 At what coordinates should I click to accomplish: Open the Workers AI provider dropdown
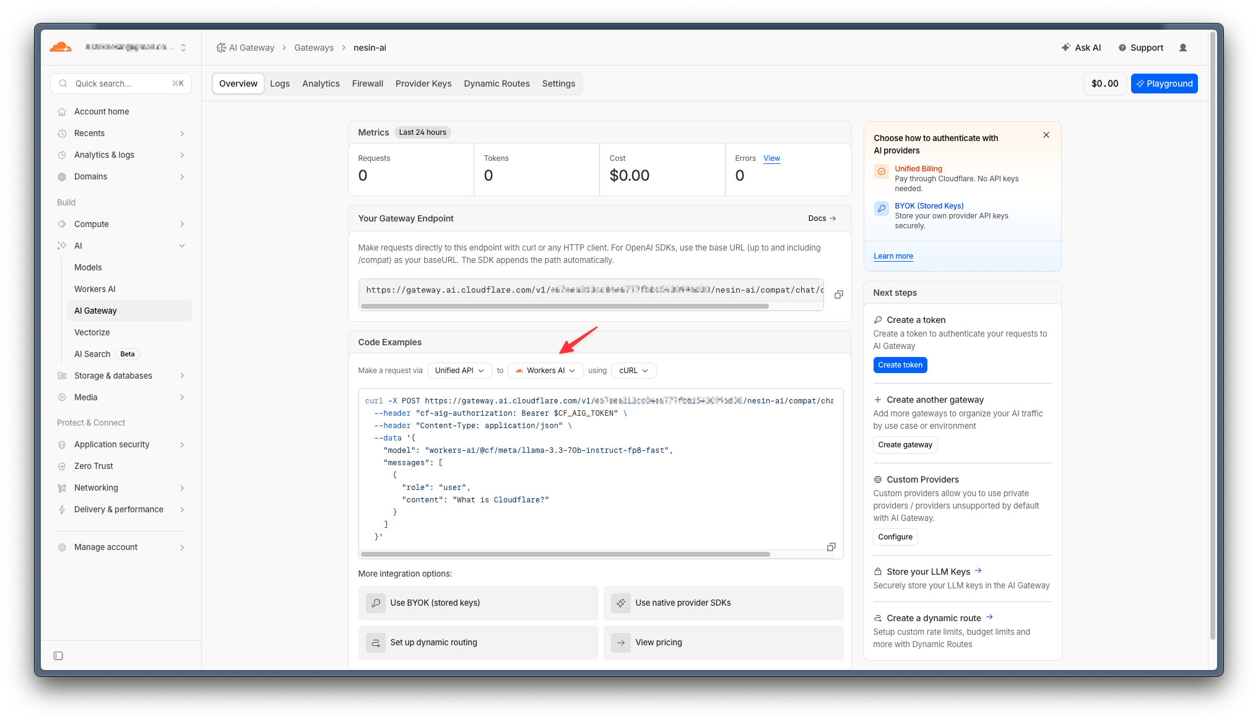[545, 371]
